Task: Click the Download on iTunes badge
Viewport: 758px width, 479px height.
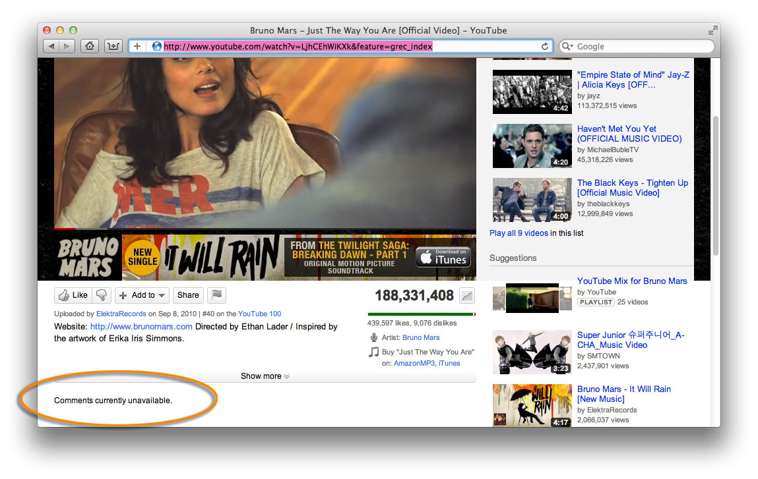Action: click(443, 258)
